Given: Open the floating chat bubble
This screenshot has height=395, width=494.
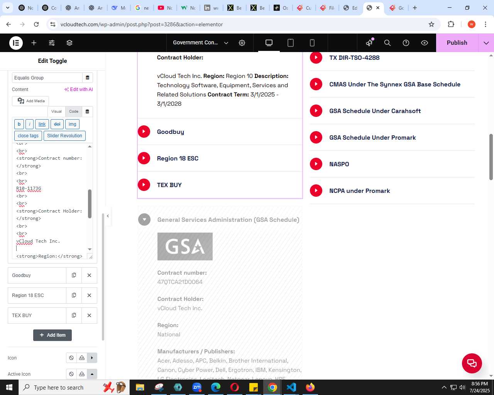Looking at the screenshot, I should [x=472, y=363].
